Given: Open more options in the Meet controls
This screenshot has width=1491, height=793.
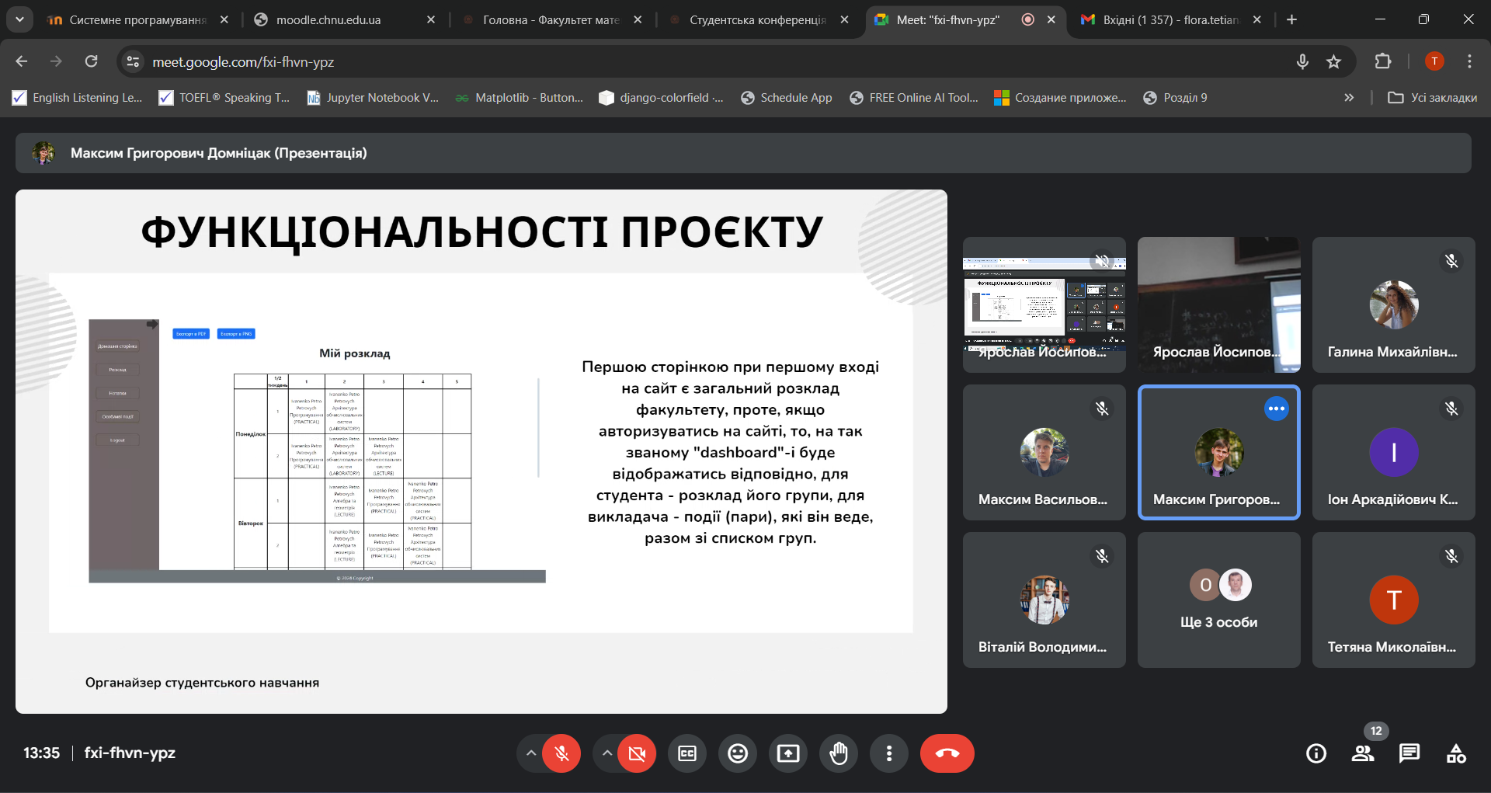Looking at the screenshot, I should 889,753.
